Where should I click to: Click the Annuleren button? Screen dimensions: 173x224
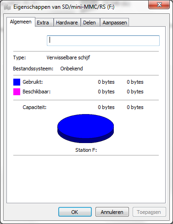pyautogui.click(x=112, y=212)
